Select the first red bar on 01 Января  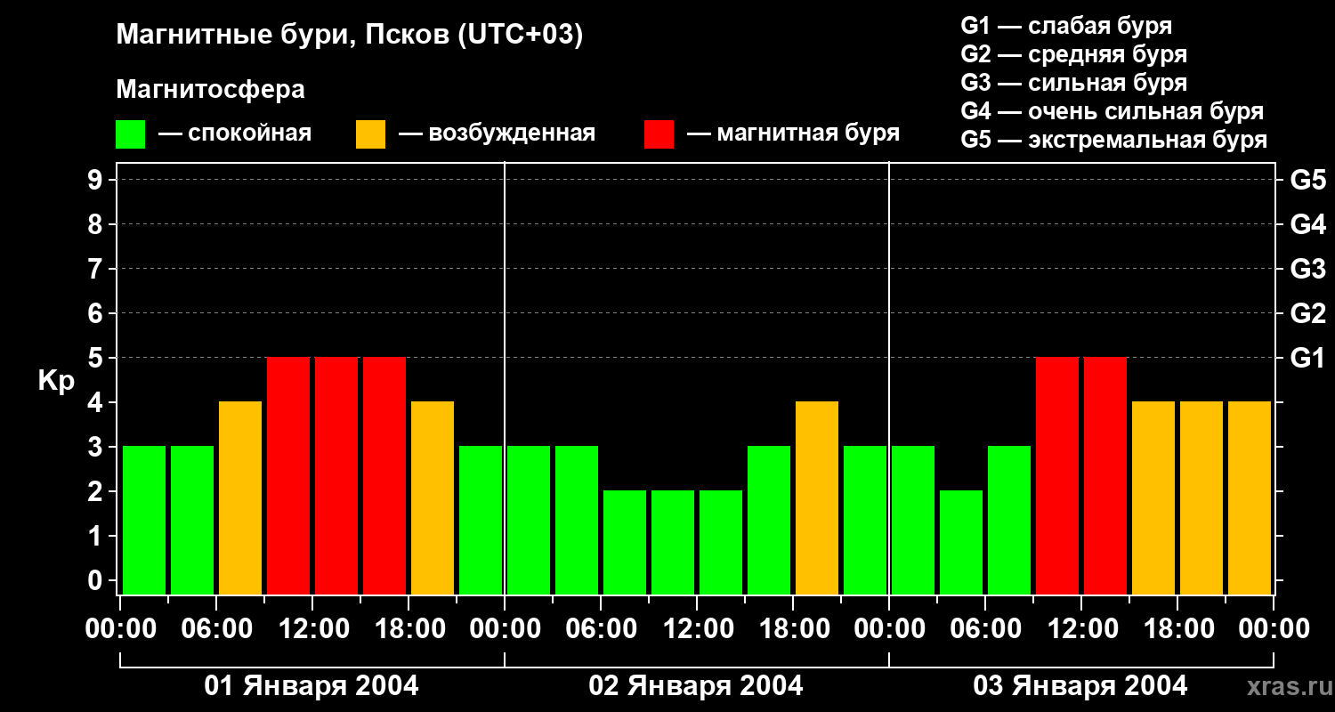coord(288,475)
